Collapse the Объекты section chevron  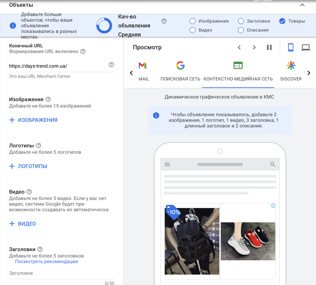302,5
